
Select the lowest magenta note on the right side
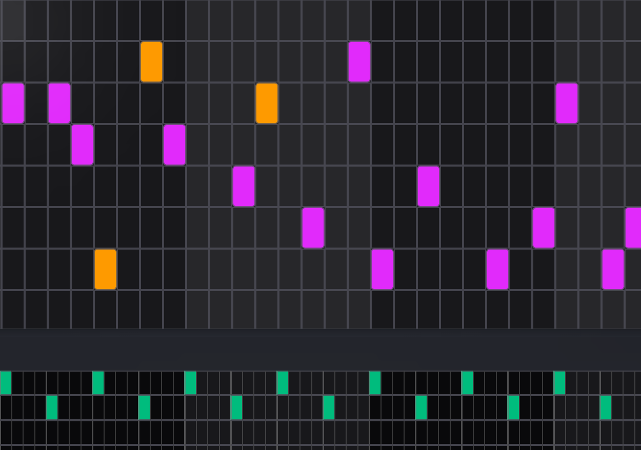(613, 269)
